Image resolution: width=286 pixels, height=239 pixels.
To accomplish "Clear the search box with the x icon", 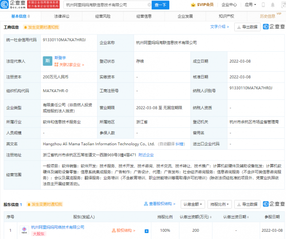I will [149, 5].
